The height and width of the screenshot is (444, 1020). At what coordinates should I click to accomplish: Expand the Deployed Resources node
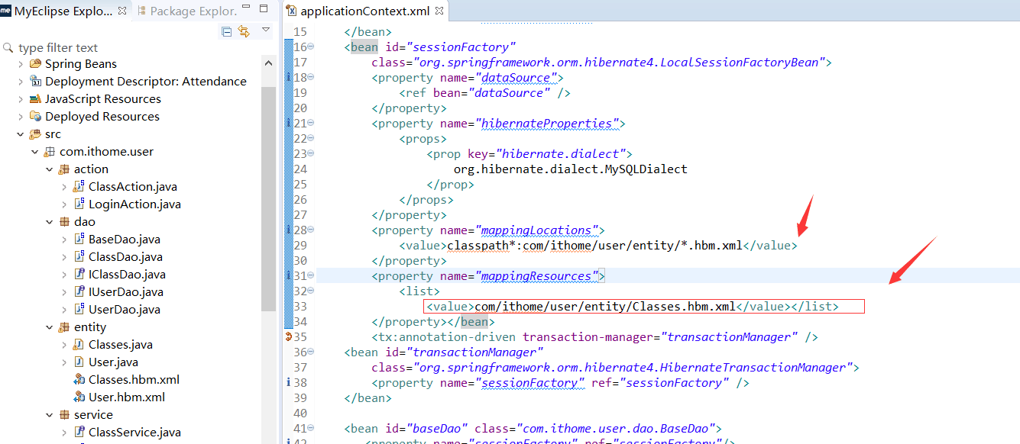click(x=21, y=117)
